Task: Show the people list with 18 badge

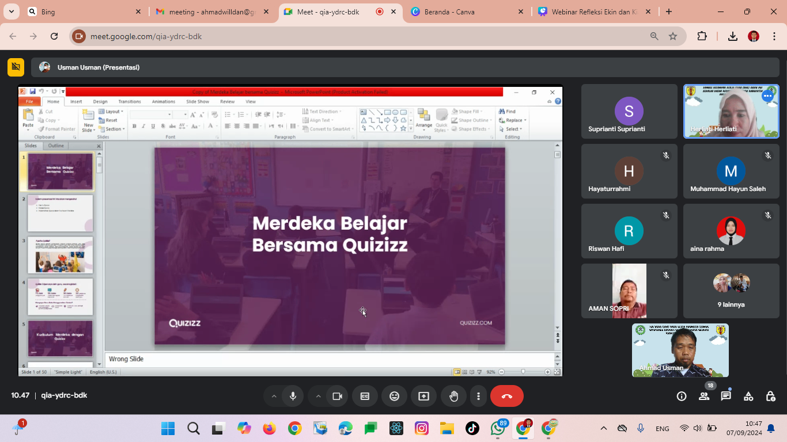Action: coord(704,396)
